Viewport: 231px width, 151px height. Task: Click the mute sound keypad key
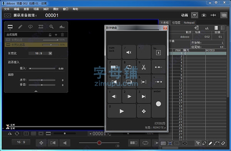[x=129, y=52]
